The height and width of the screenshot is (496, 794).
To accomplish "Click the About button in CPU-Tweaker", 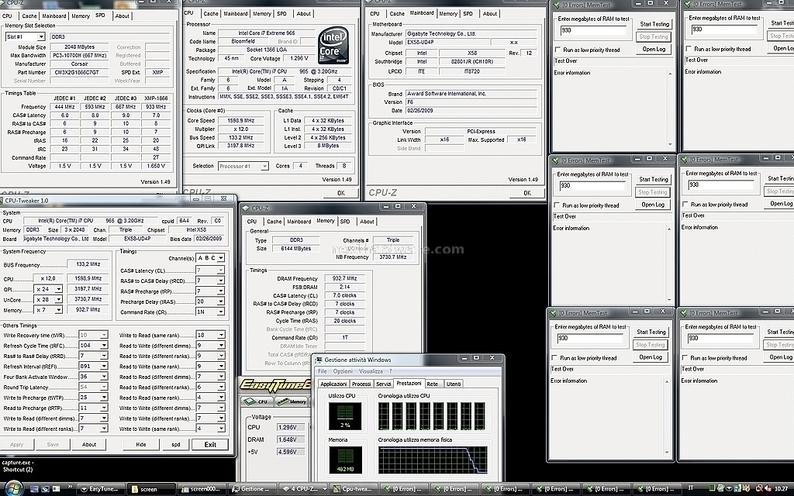I will coord(89,445).
